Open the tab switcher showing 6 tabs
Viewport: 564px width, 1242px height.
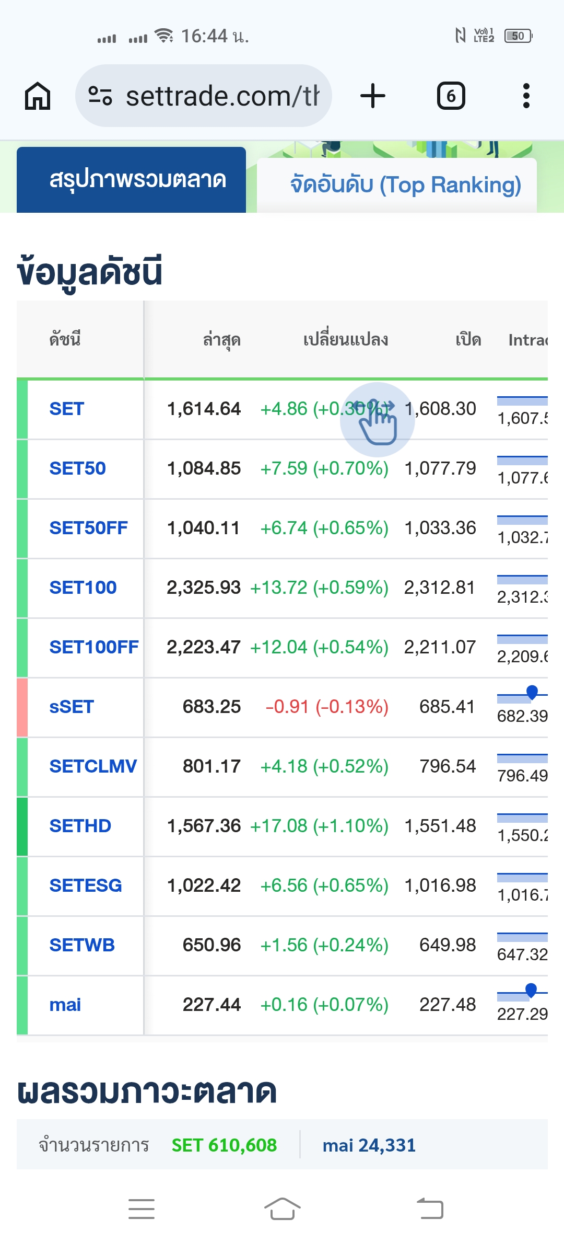[x=451, y=96]
